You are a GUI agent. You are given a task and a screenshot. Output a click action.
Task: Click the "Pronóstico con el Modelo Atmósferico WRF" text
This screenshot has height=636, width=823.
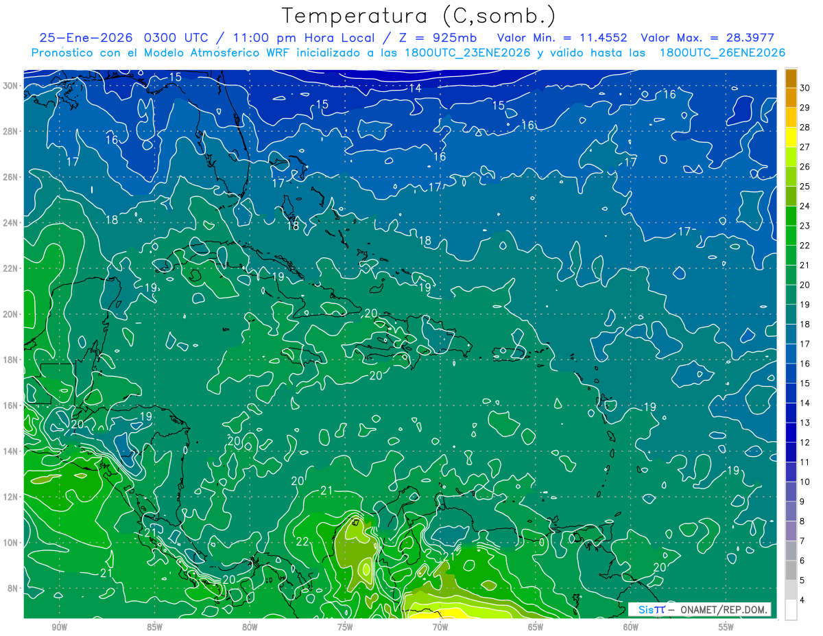coord(163,53)
